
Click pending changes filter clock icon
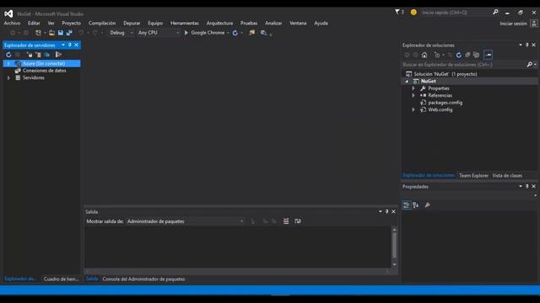click(437, 55)
